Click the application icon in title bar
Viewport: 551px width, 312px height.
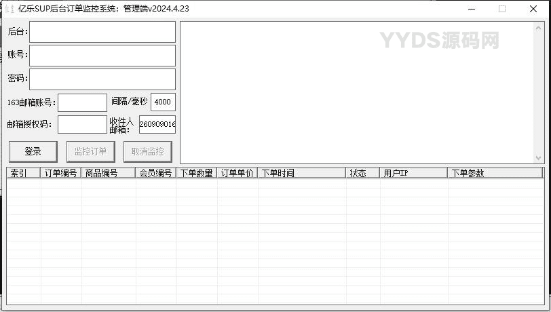pyautogui.click(x=9, y=9)
